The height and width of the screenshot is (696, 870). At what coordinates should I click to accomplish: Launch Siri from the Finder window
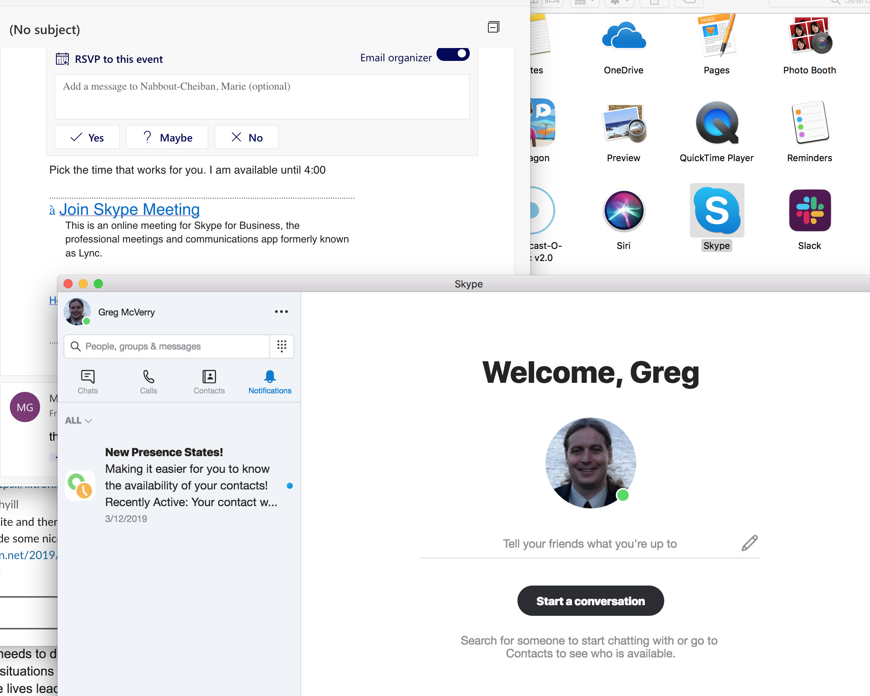click(x=624, y=211)
